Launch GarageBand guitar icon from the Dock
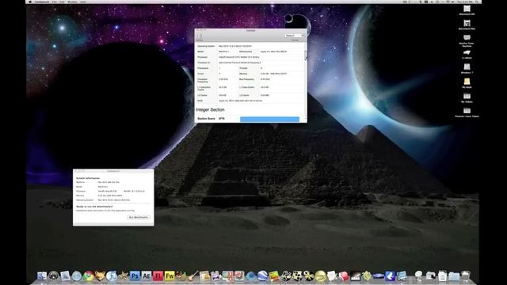507x285 pixels. pyautogui.click(x=193, y=275)
